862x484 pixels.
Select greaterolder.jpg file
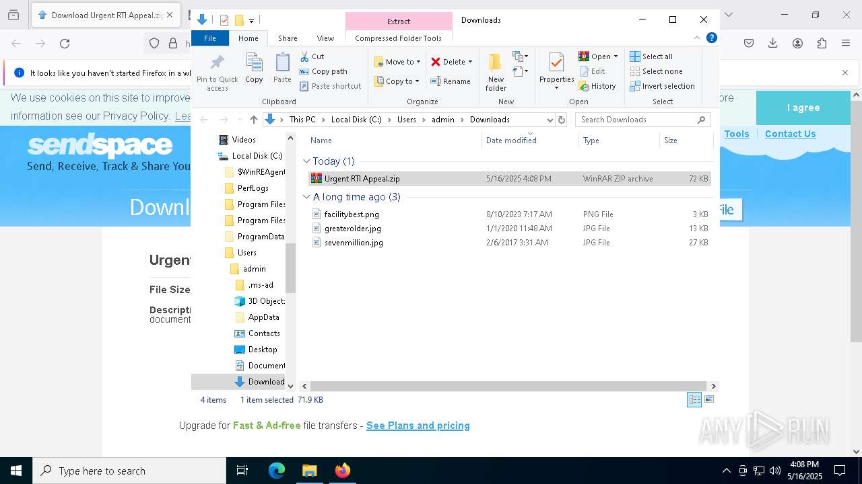352,229
